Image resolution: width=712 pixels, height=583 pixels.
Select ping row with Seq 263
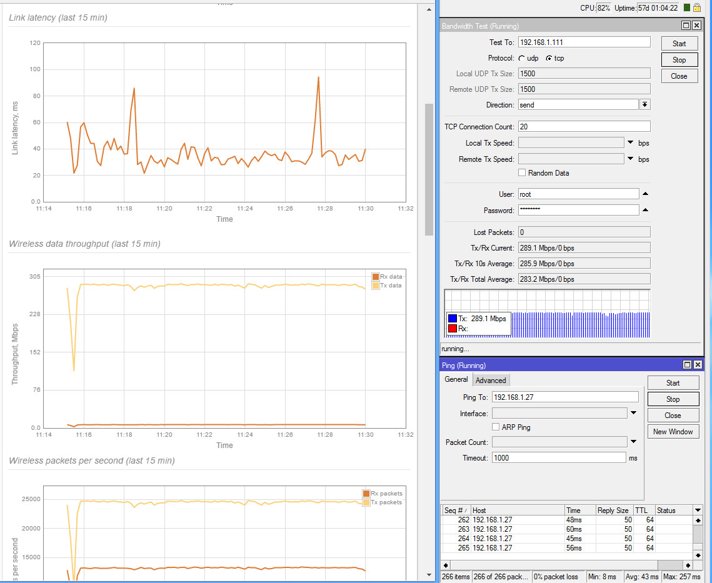point(567,529)
